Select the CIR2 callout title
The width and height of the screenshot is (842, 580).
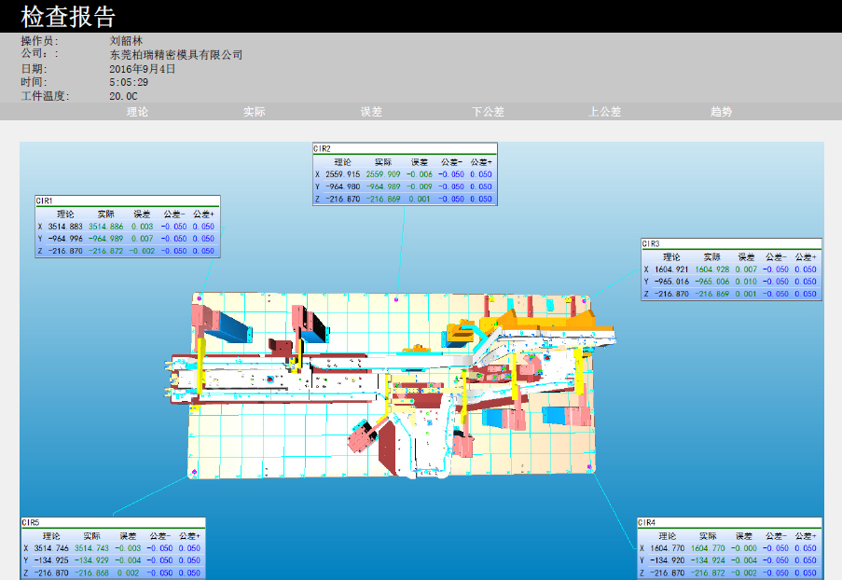pyautogui.click(x=323, y=148)
